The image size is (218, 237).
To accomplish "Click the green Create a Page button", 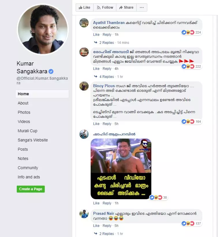I will tap(31, 189).
